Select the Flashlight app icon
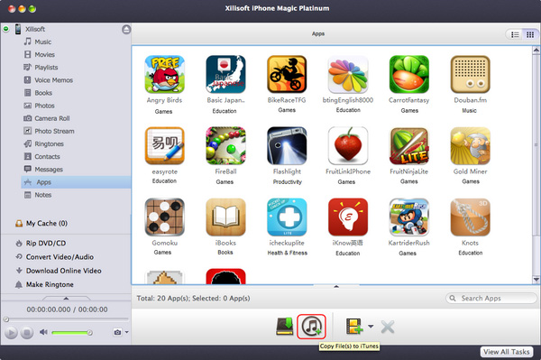Image resolution: width=541 pixels, height=360 pixels. [x=287, y=145]
